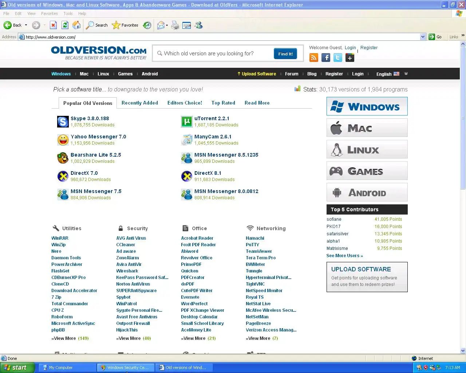
Task: Expand the address bar dropdown
Action: coord(423,37)
